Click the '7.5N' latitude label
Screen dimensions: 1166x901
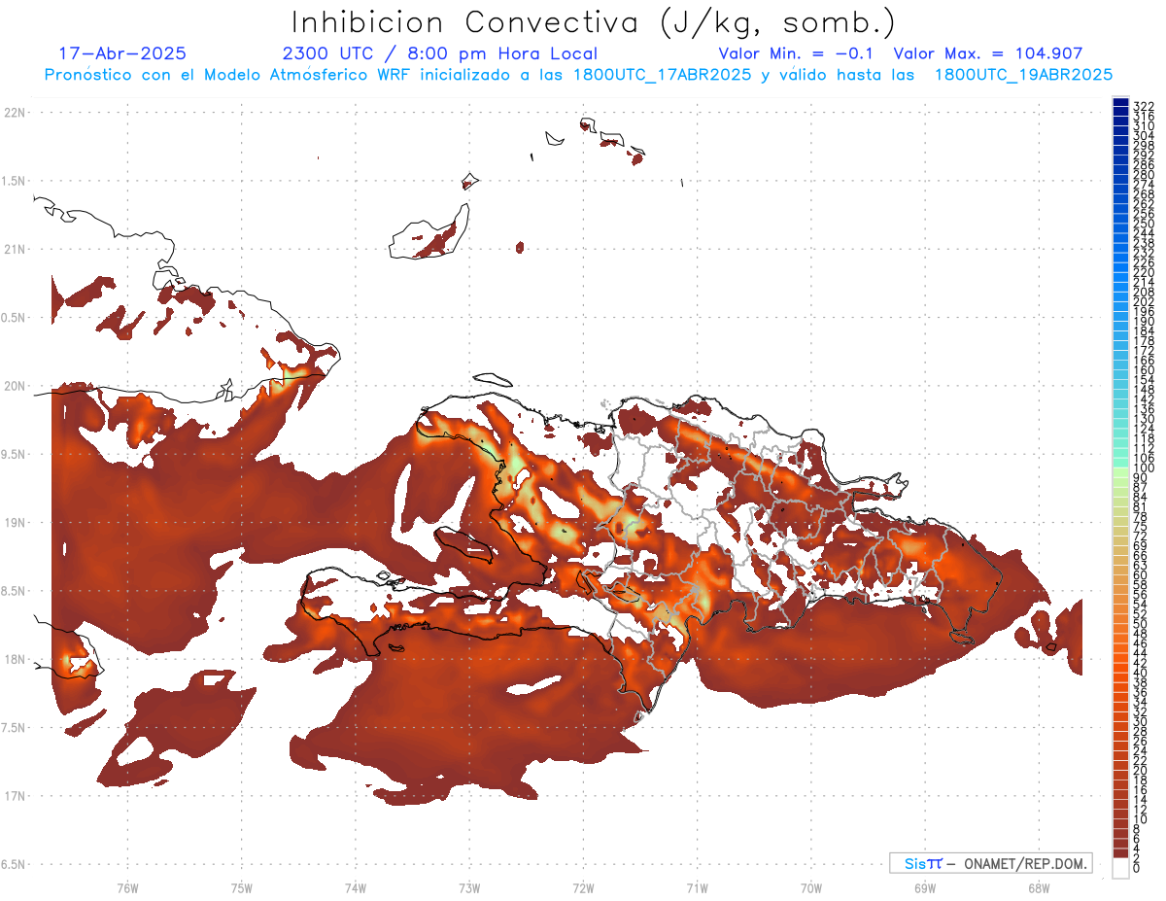click(15, 727)
